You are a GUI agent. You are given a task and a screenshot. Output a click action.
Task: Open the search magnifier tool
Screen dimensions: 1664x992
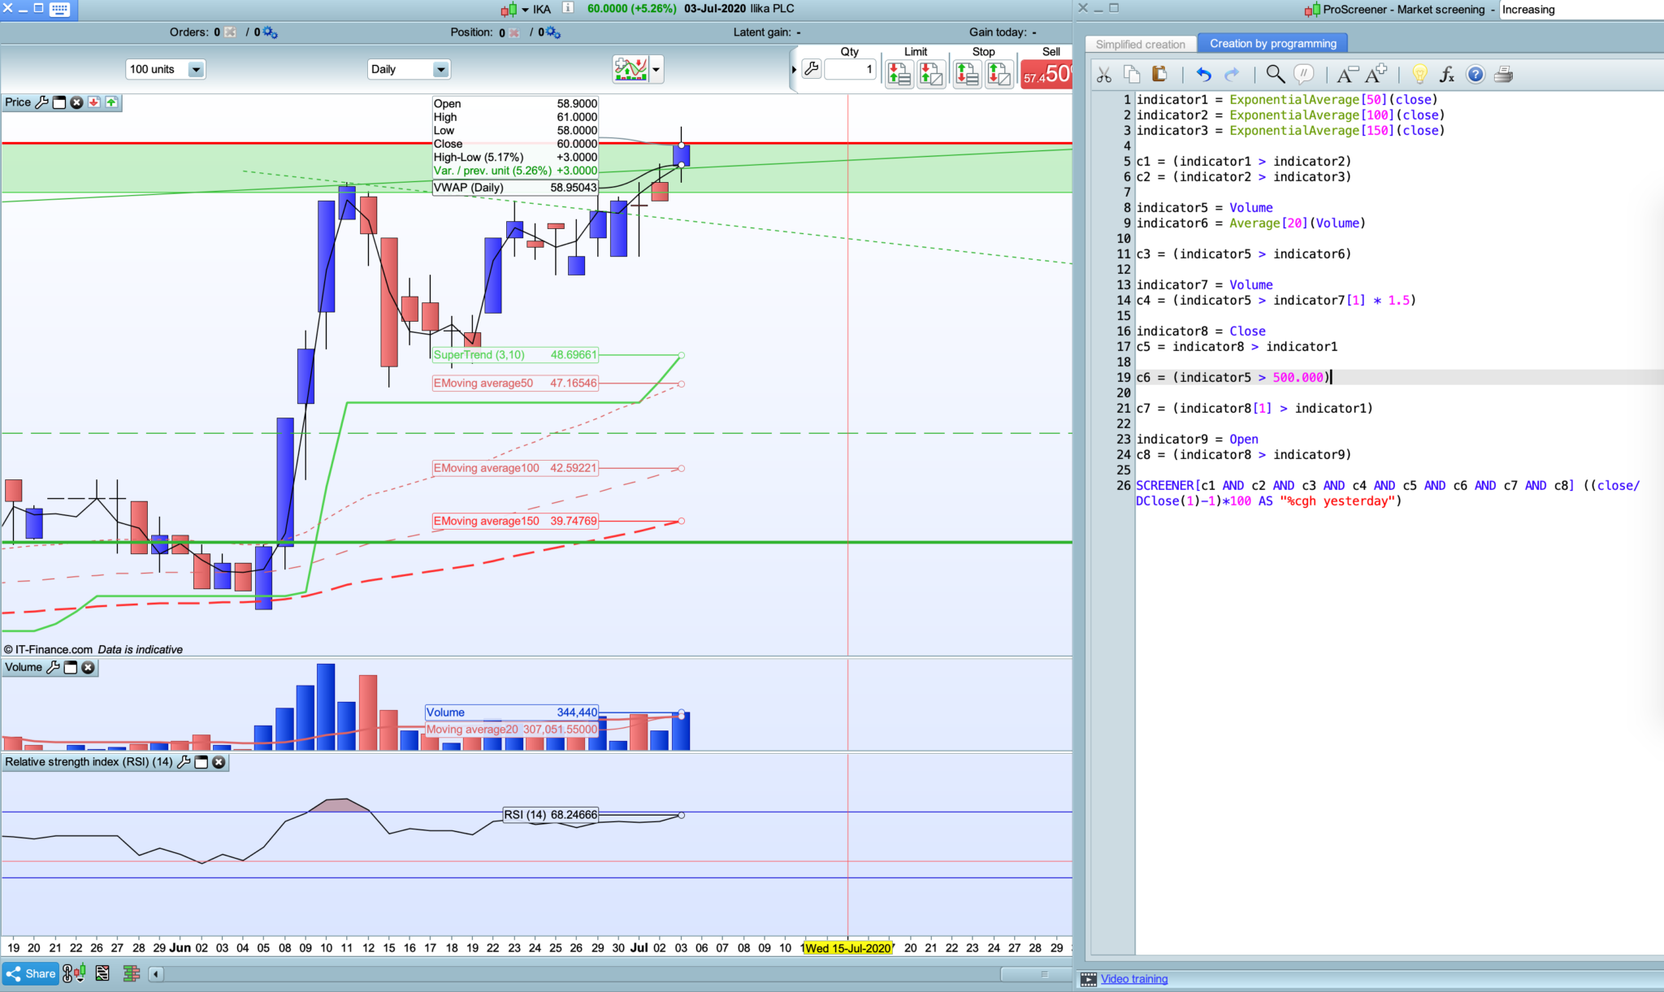coord(1275,75)
